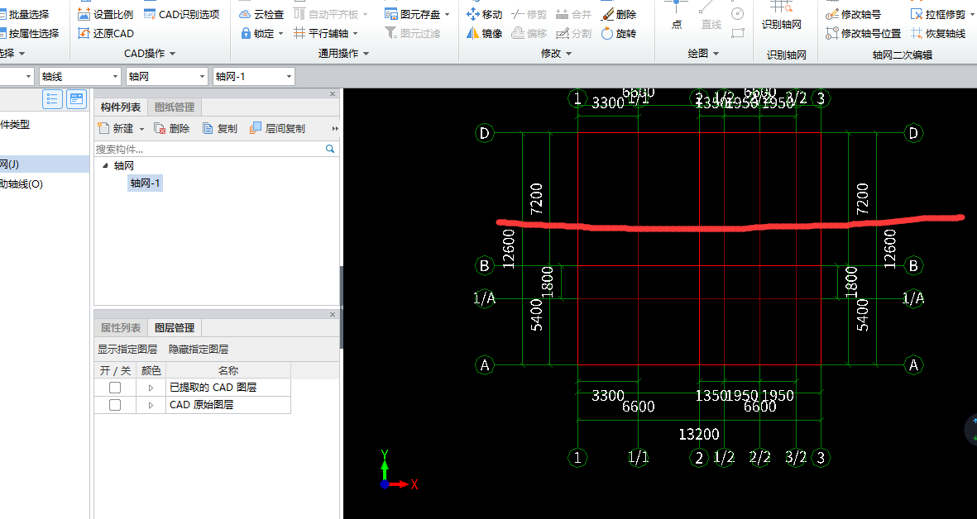The width and height of the screenshot is (977, 519).
Task: Close the component list panel
Action: click(x=333, y=94)
